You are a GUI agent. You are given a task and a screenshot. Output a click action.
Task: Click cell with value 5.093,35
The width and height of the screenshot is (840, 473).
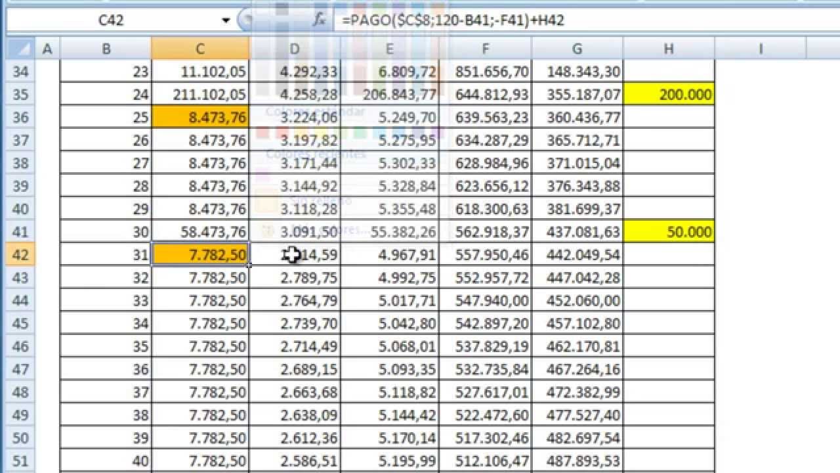[x=390, y=369]
